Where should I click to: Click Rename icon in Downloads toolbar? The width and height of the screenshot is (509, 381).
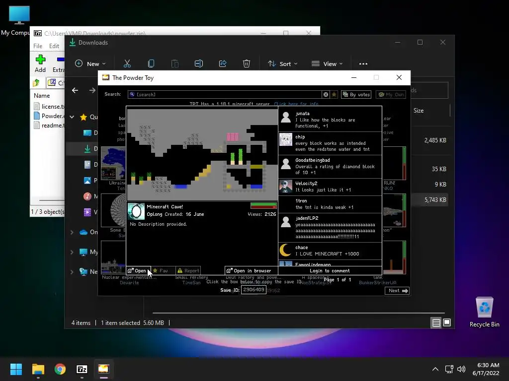pyautogui.click(x=199, y=64)
